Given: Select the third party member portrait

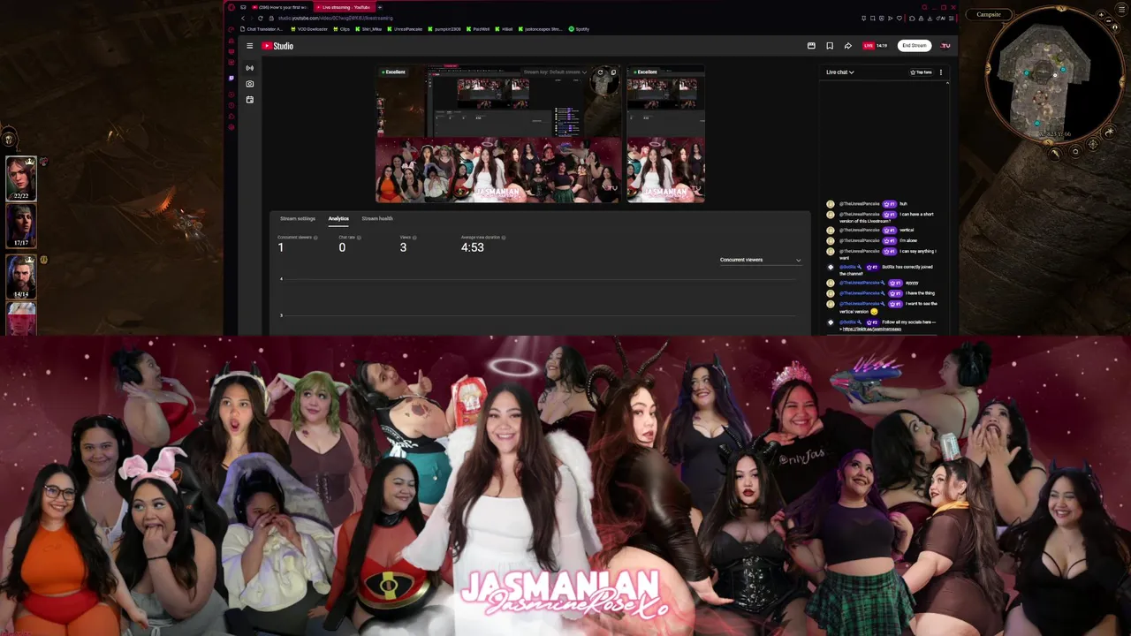Looking at the screenshot, I should point(21,276).
